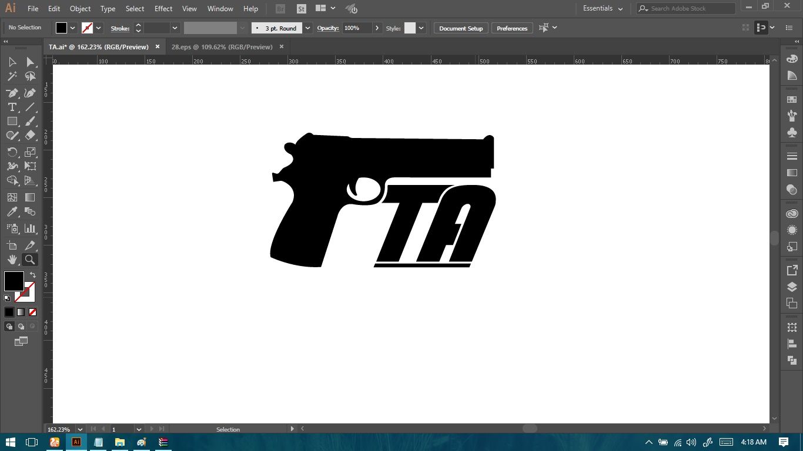803x451 pixels.
Task: Select the Pen tool
Action: coord(12,93)
